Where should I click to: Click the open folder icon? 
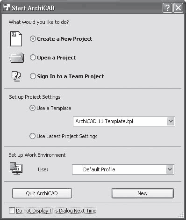[x=16, y=58]
